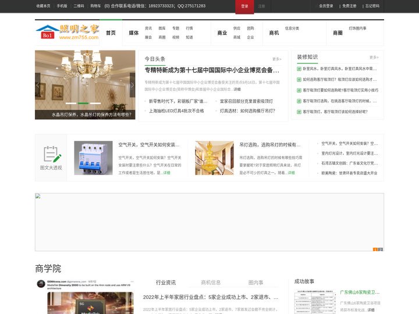Switch to 行业资讯 tab
This screenshot has height=314, width=419.
(166, 283)
